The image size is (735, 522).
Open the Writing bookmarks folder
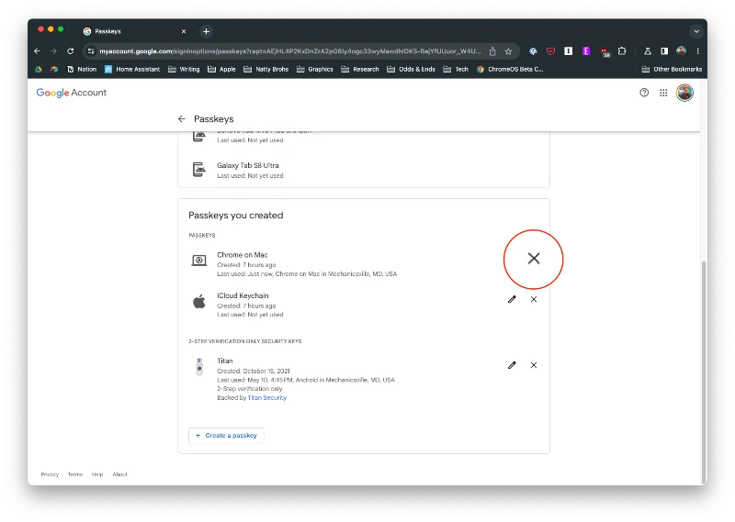[184, 69]
